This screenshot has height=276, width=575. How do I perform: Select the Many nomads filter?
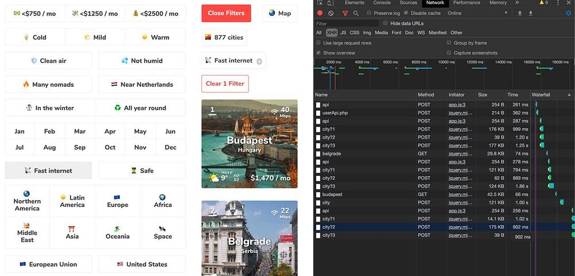click(48, 85)
